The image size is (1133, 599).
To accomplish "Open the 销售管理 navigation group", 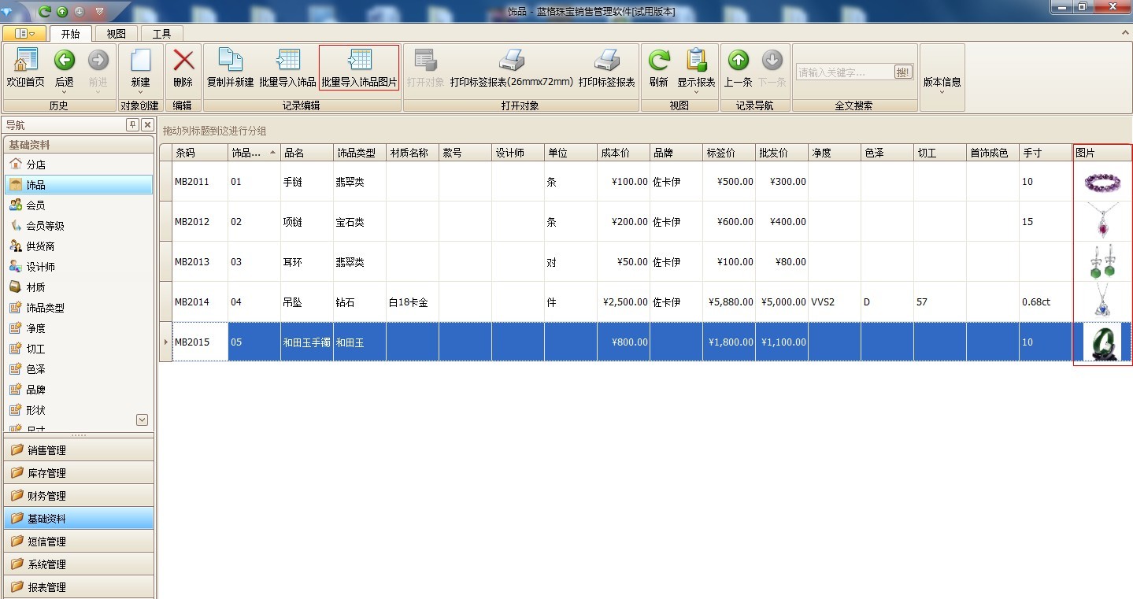I will (77, 450).
